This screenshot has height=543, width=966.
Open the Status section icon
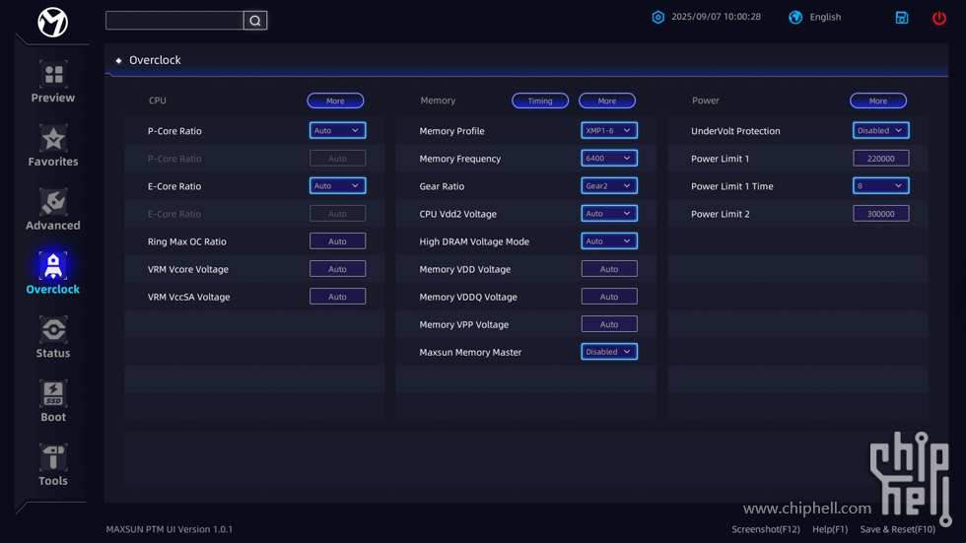coord(53,330)
